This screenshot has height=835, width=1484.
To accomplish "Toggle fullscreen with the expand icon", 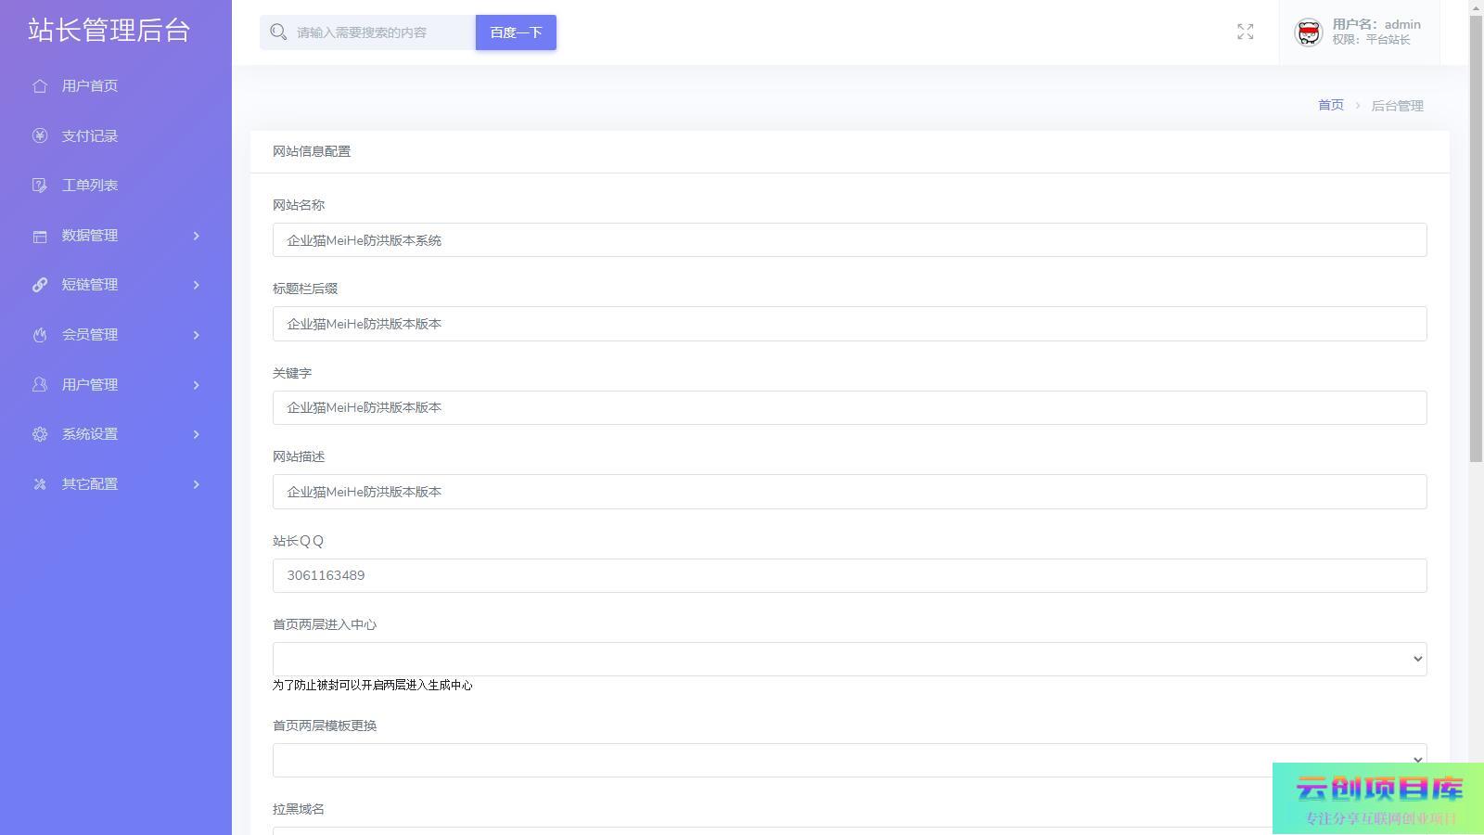I will coord(1245,32).
